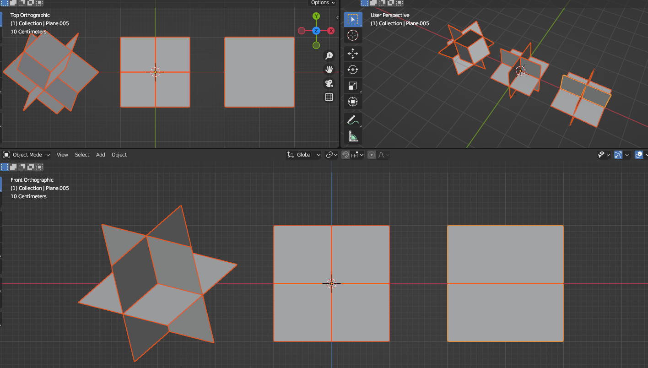Screen dimensions: 648x368
Task: Choose invert selection mode in Front Orthographic viewport
Action: (x=31, y=167)
